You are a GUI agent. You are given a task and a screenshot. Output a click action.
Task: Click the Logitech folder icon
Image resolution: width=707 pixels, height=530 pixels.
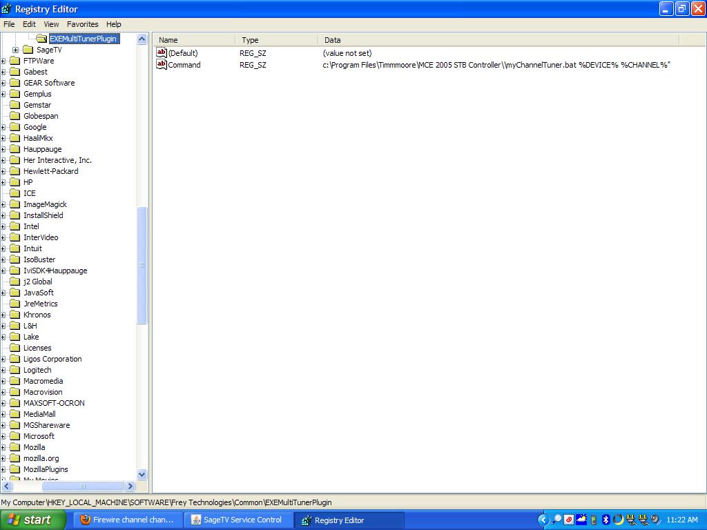click(14, 370)
